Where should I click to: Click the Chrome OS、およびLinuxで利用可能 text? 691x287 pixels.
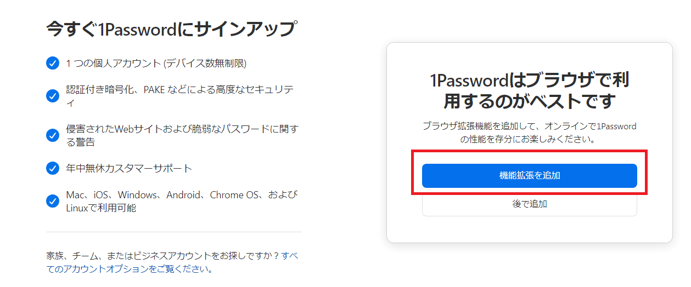(182, 202)
